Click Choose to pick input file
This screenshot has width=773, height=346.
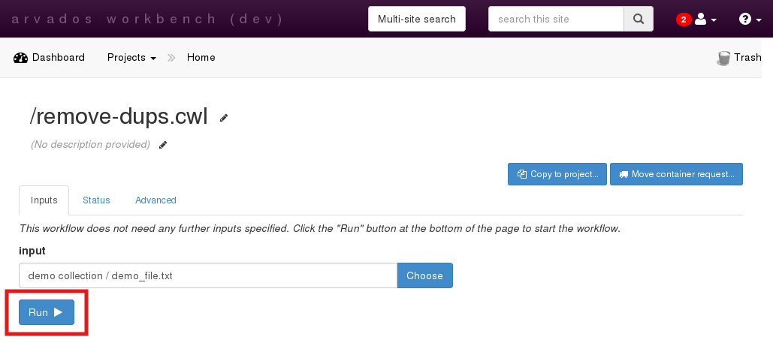click(x=424, y=275)
